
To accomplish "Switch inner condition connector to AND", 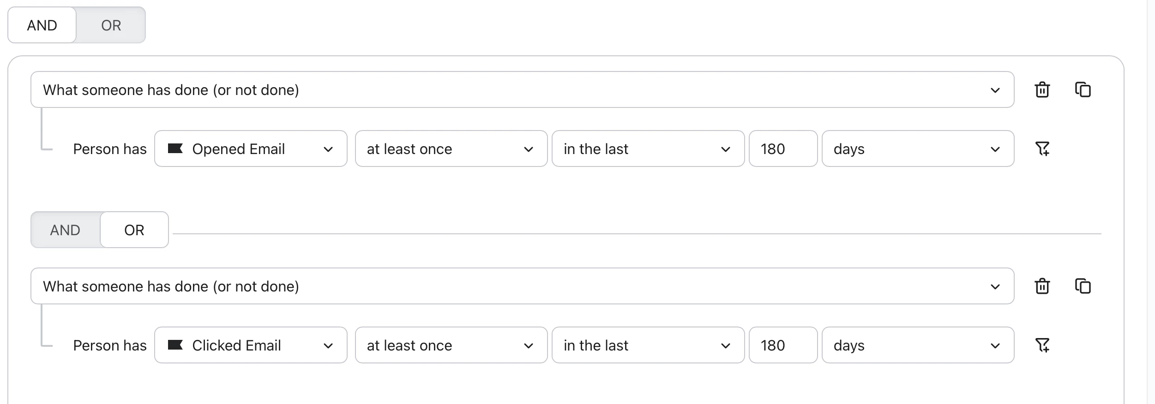I will click(65, 230).
